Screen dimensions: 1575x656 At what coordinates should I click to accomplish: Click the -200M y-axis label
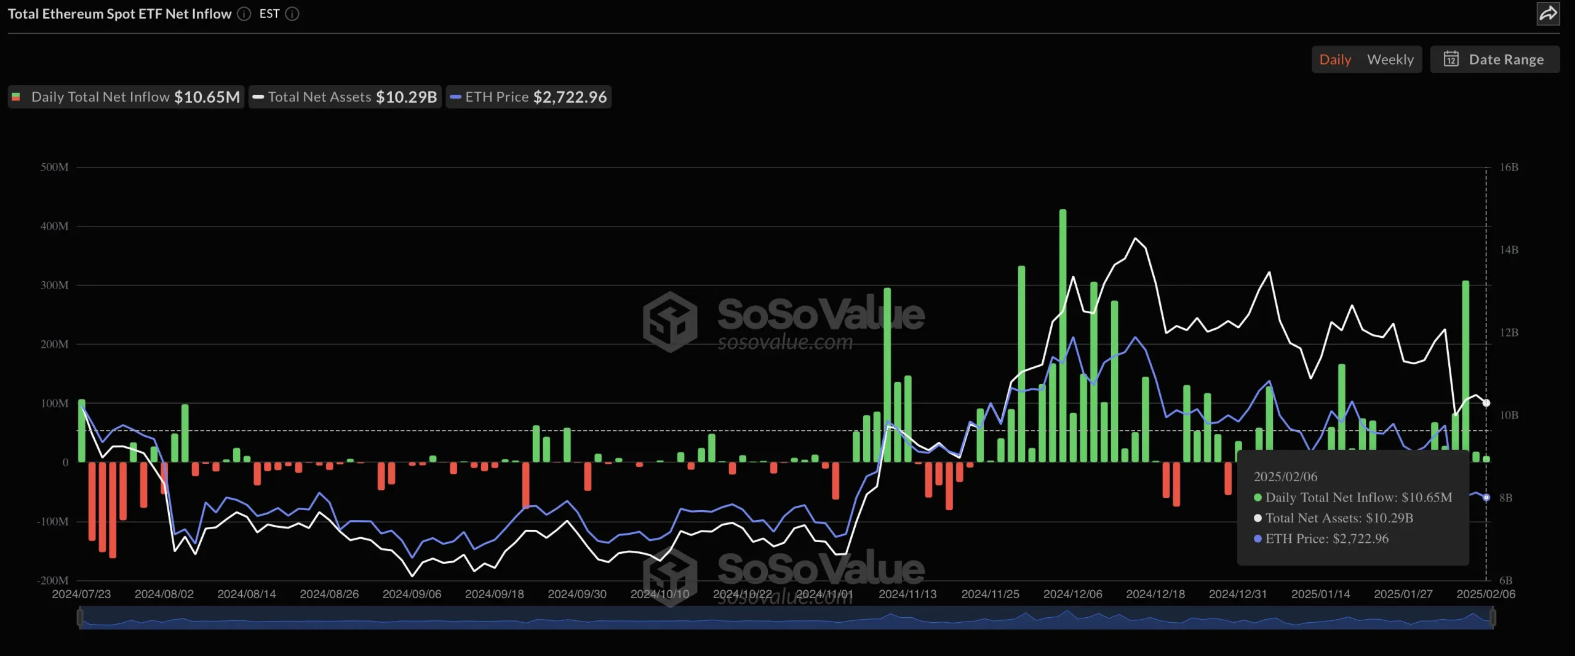click(x=53, y=580)
